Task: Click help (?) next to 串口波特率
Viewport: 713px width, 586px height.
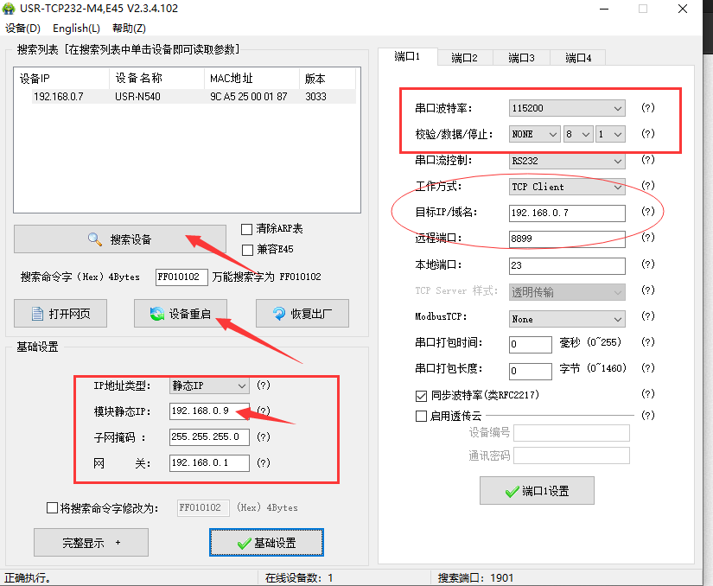Action: point(647,109)
